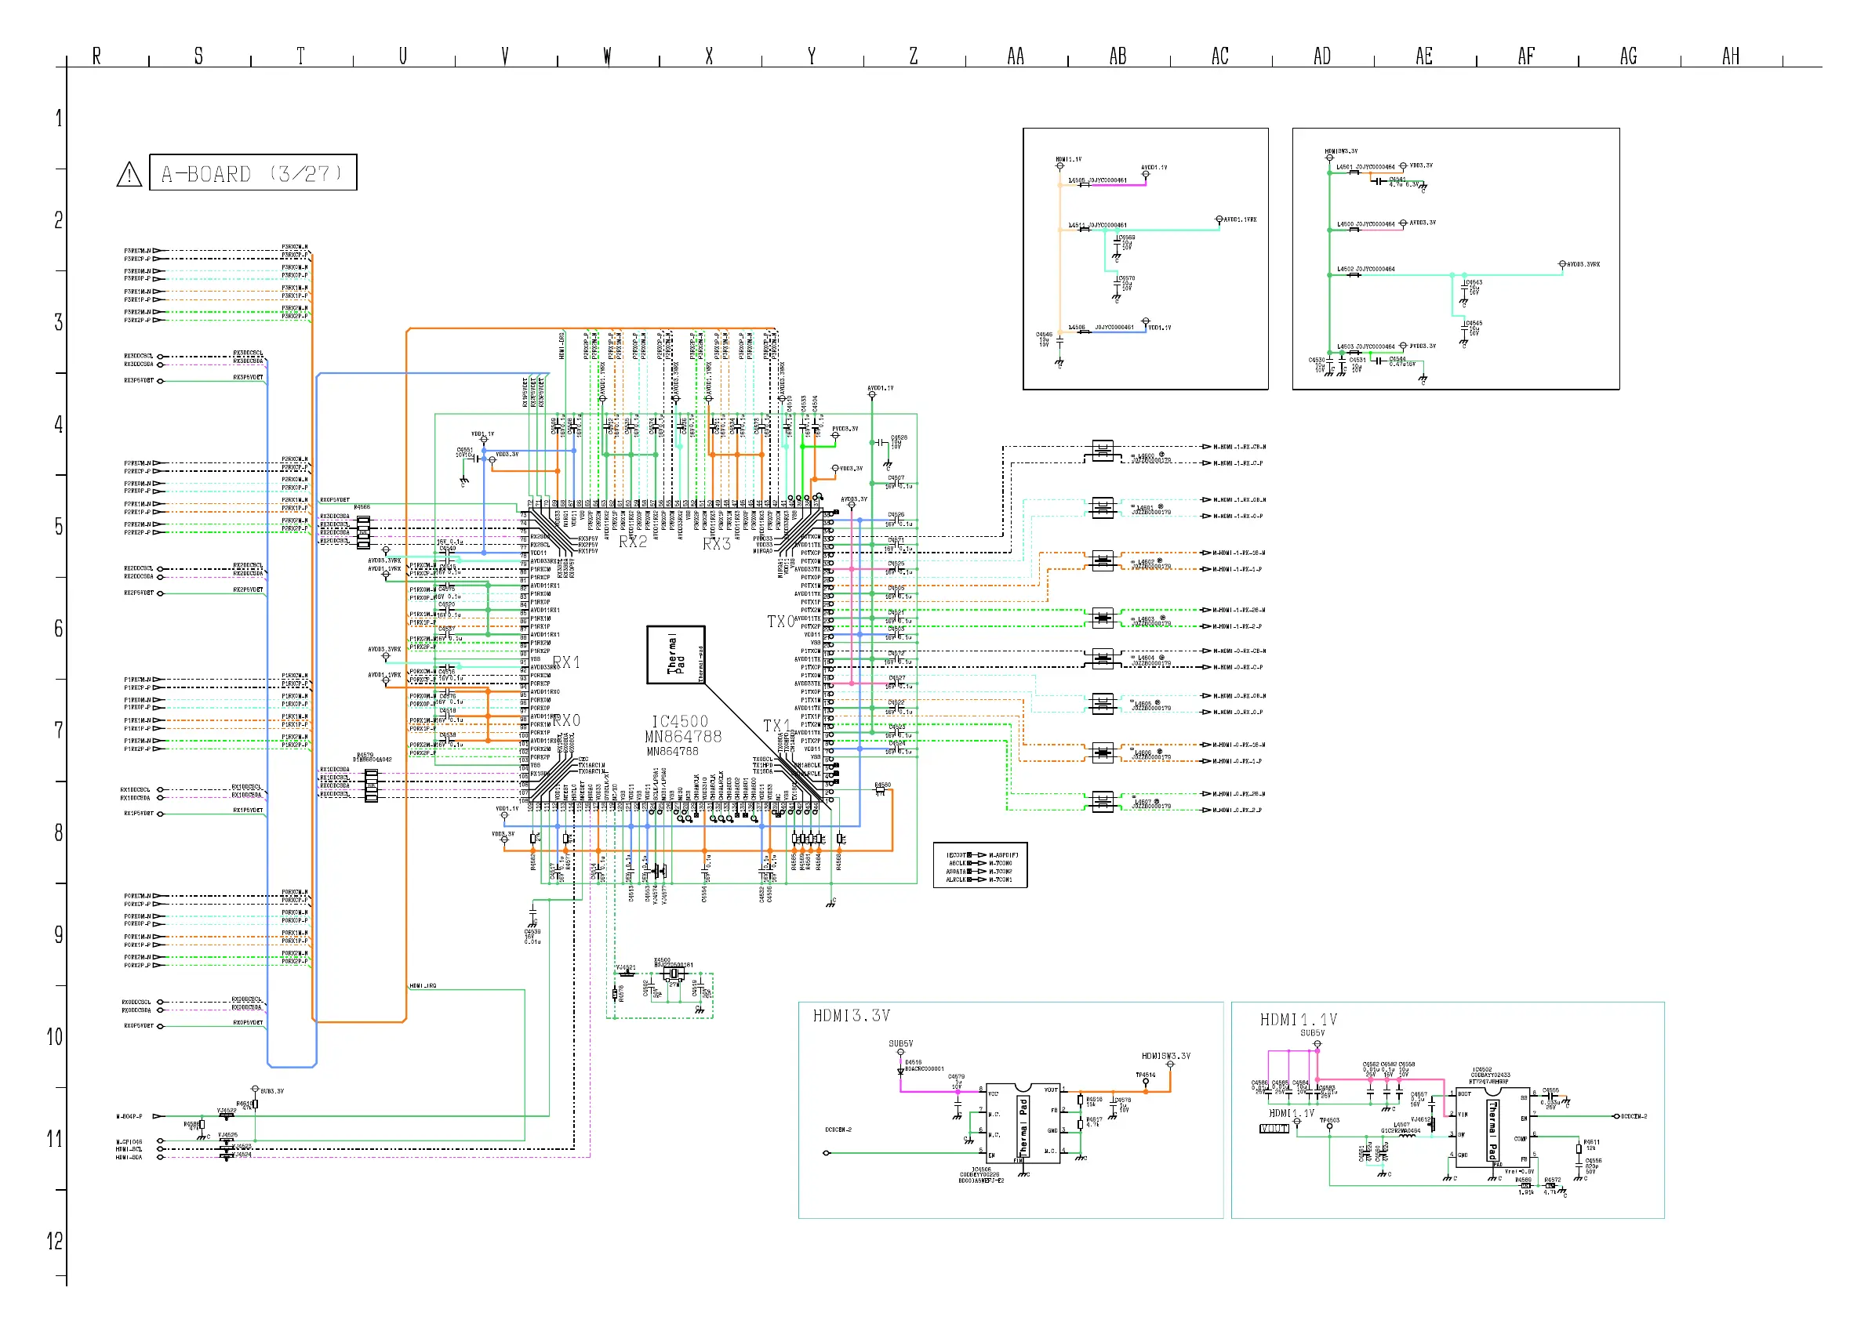Click the IC4506 regulator chip symbol
1868x1320 pixels.
click(1023, 1125)
